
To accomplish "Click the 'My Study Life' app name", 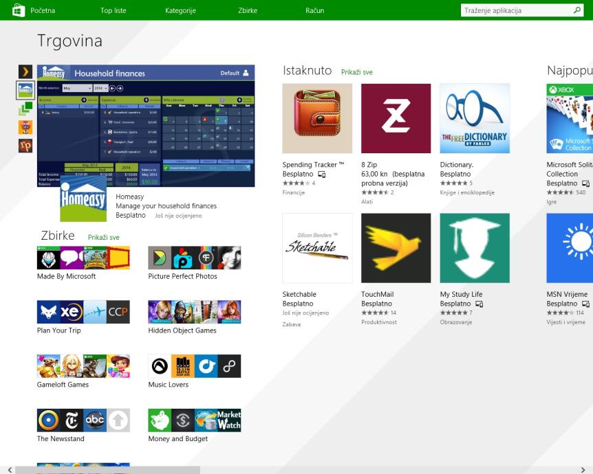I will [x=461, y=294].
